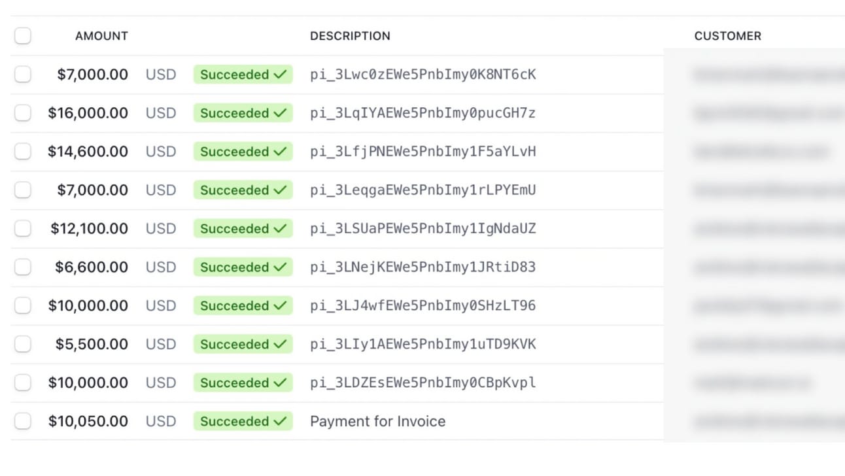845x476 pixels.
Task: Click Succeeded status badge for $12,100.00
Action: (x=243, y=229)
